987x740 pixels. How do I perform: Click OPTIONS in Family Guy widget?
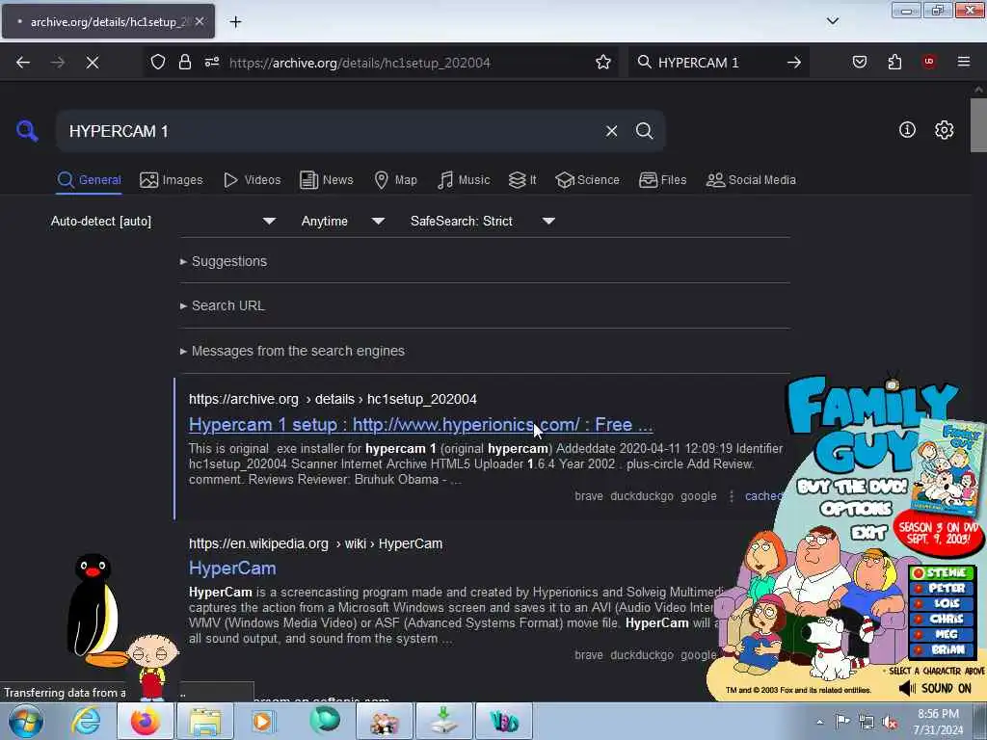pos(856,509)
